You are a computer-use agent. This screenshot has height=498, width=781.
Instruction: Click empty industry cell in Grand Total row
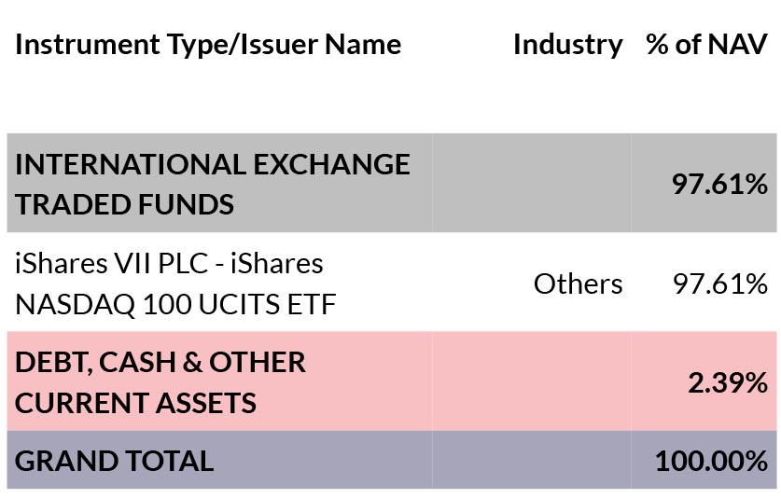point(532,460)
